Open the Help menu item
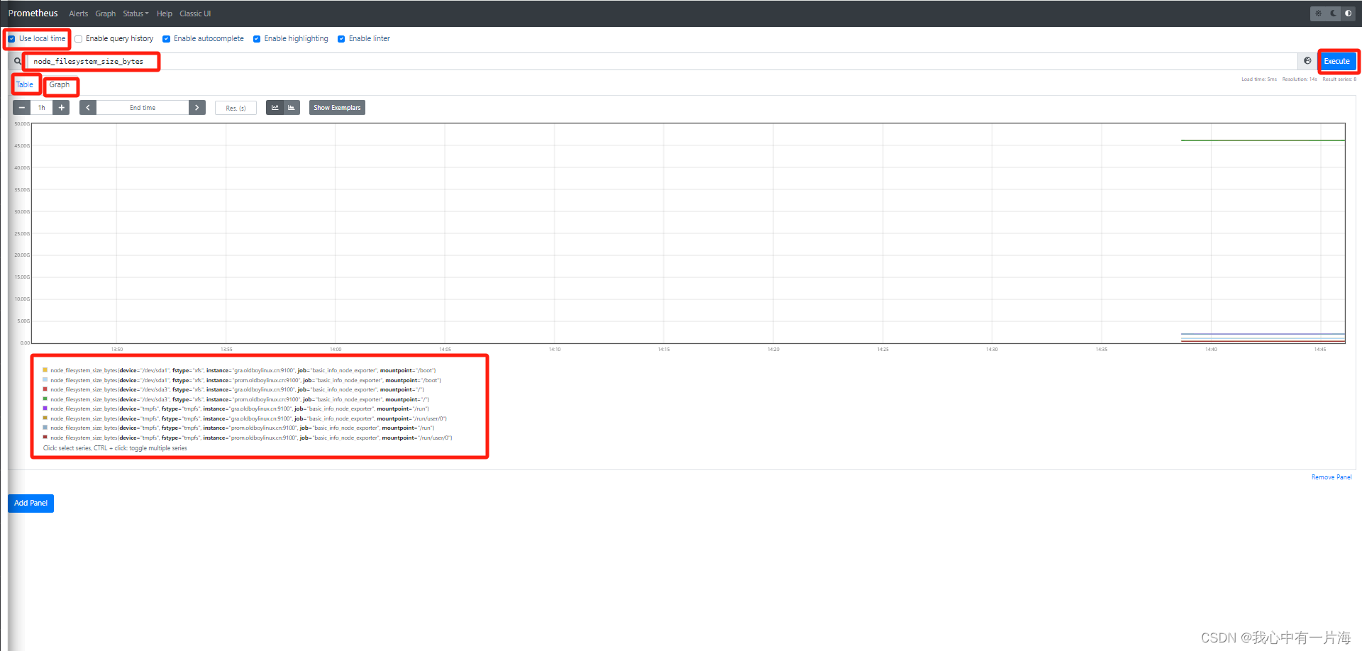The width and height of the screenshot is (1362, 651). (165, 13)
